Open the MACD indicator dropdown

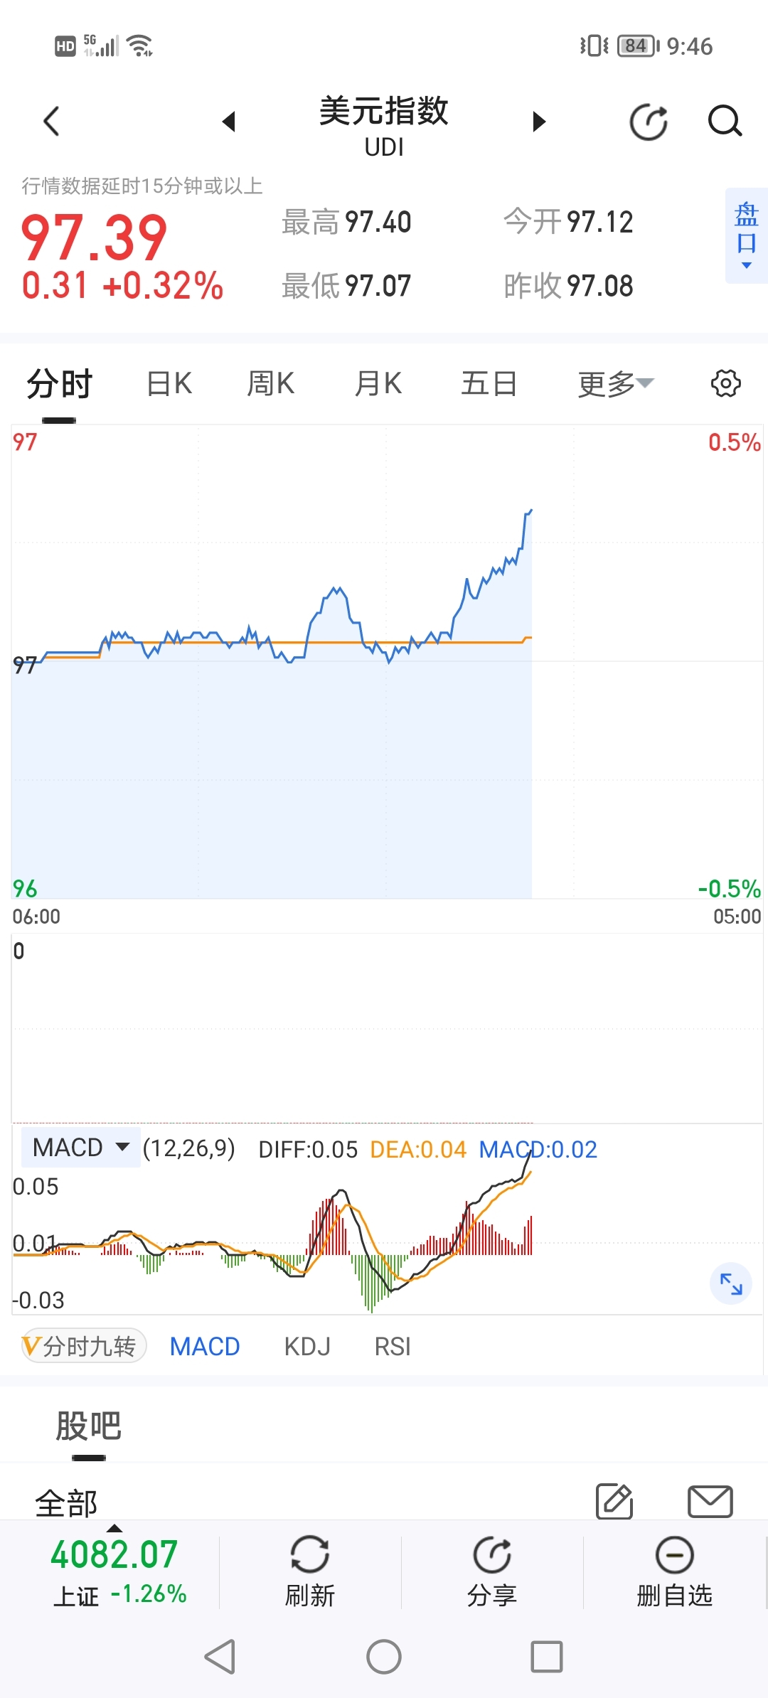coord(81,1148)
